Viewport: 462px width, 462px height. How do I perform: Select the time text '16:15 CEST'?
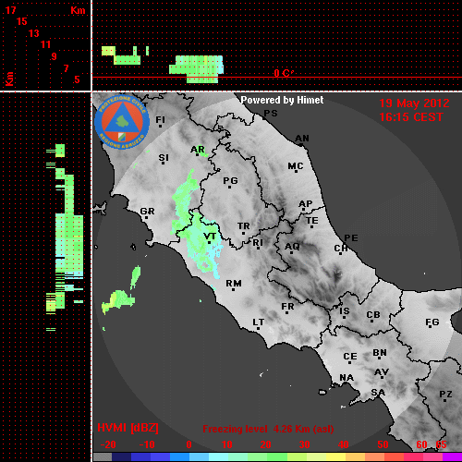point(411,117)
